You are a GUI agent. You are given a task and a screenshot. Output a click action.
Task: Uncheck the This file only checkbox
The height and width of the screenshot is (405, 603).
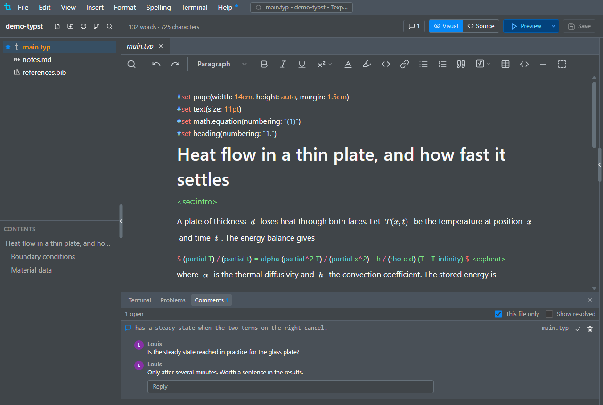click(498, 314)
